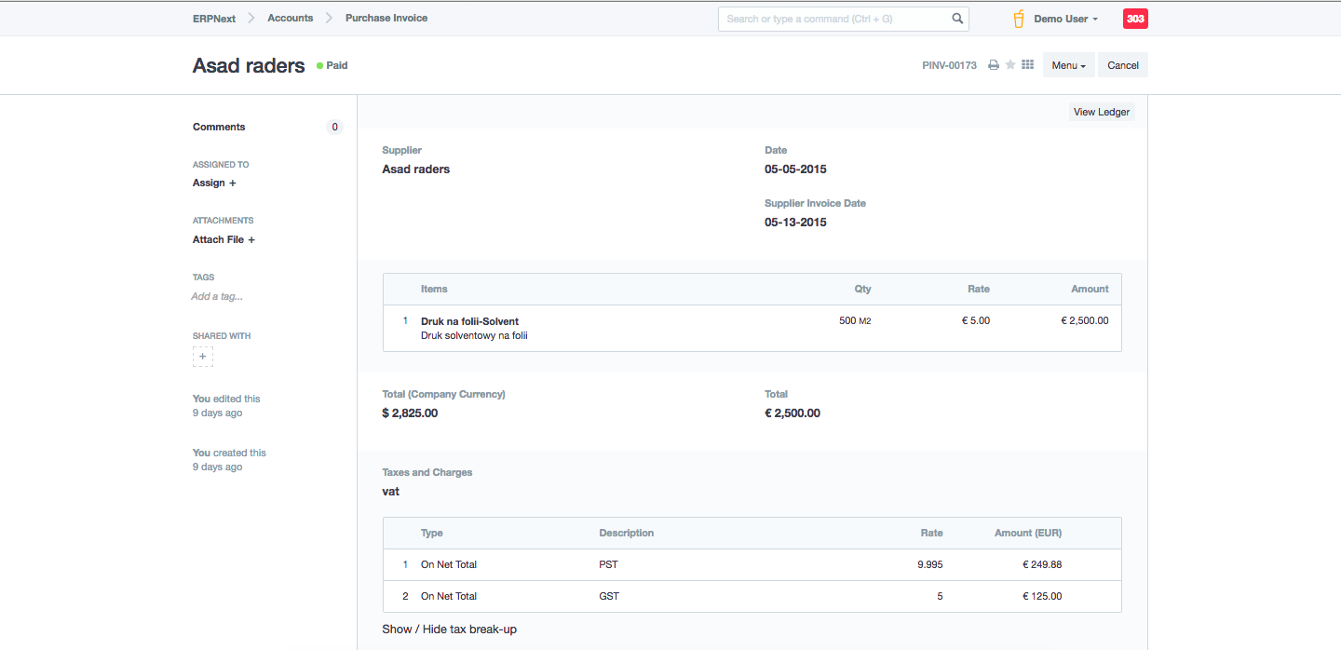Click Assign + to assign the invoice
The image size is (1341, 650).
coord(214,183)
